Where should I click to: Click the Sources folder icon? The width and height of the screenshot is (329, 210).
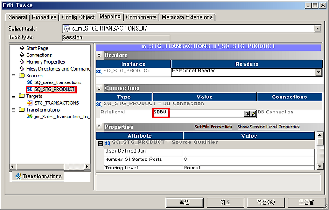pyautogui.click(x=21, y=76)
